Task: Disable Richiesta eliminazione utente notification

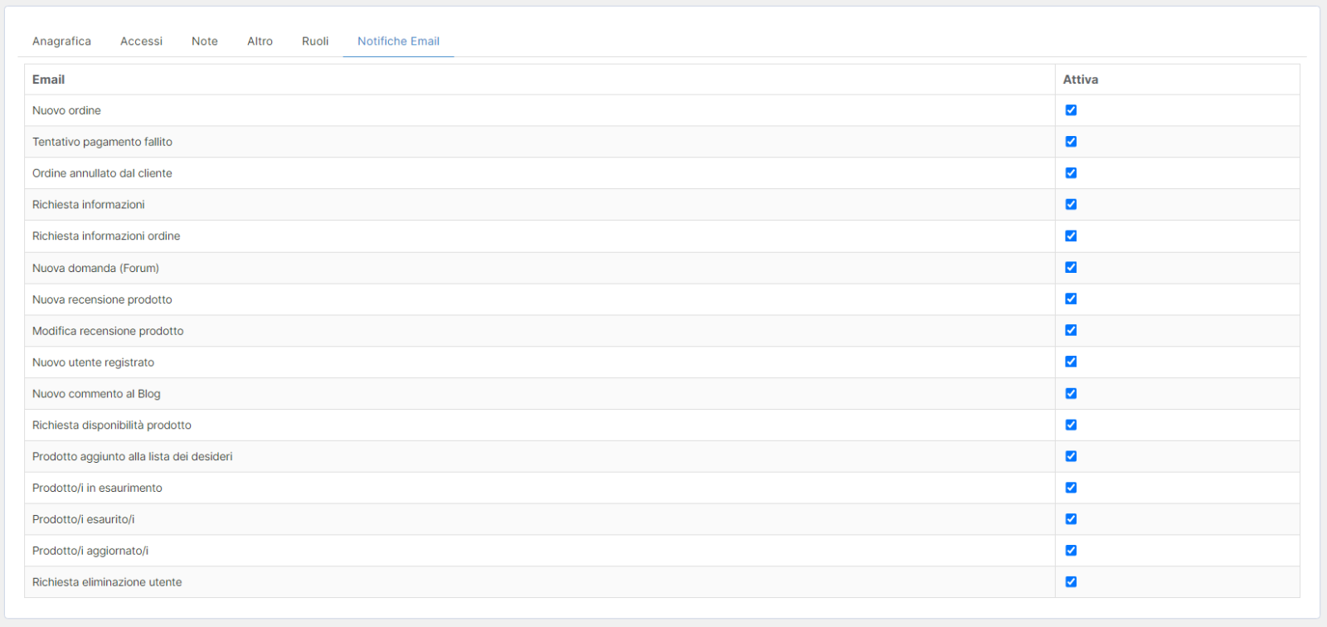Action: [1071, 582]
